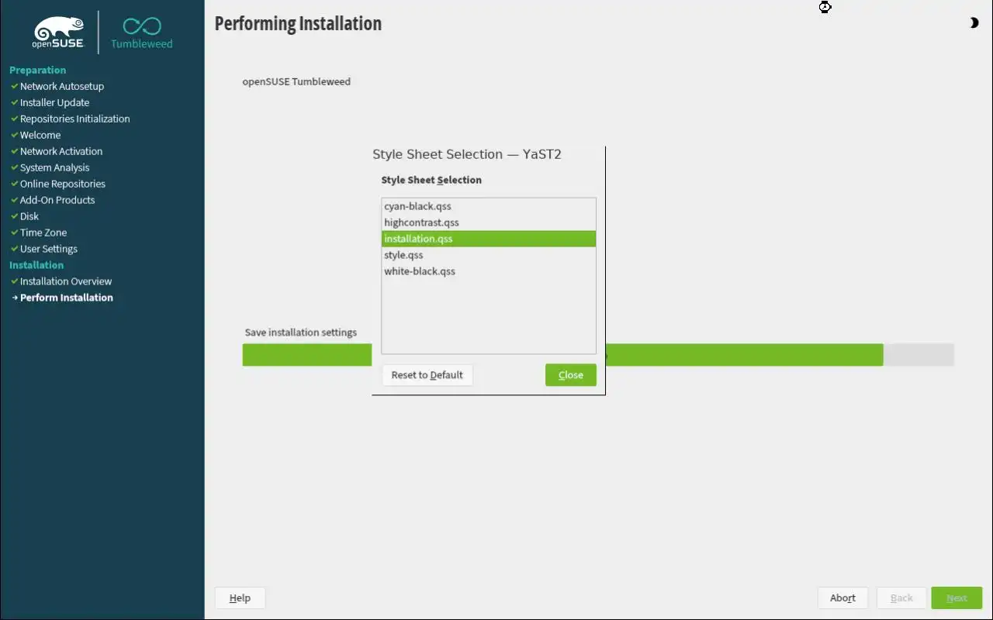
Task: Abort the installation
Action: pyautogui.click(x=842, y=598)
